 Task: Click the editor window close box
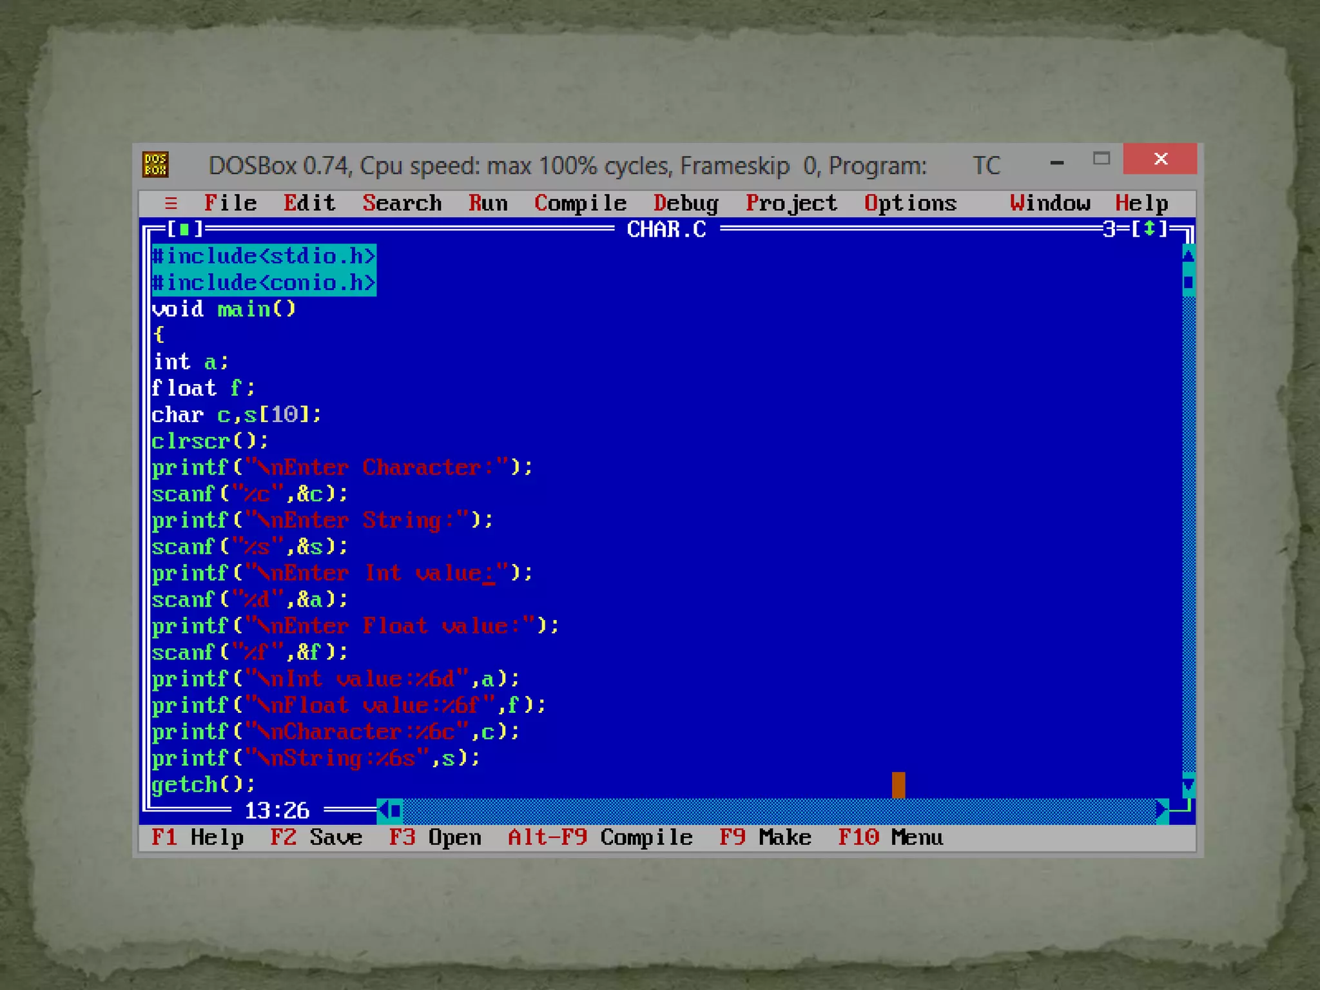click(x=184, y=229)
